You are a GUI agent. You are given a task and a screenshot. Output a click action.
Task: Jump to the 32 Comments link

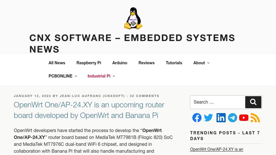[x=145, y=96]
